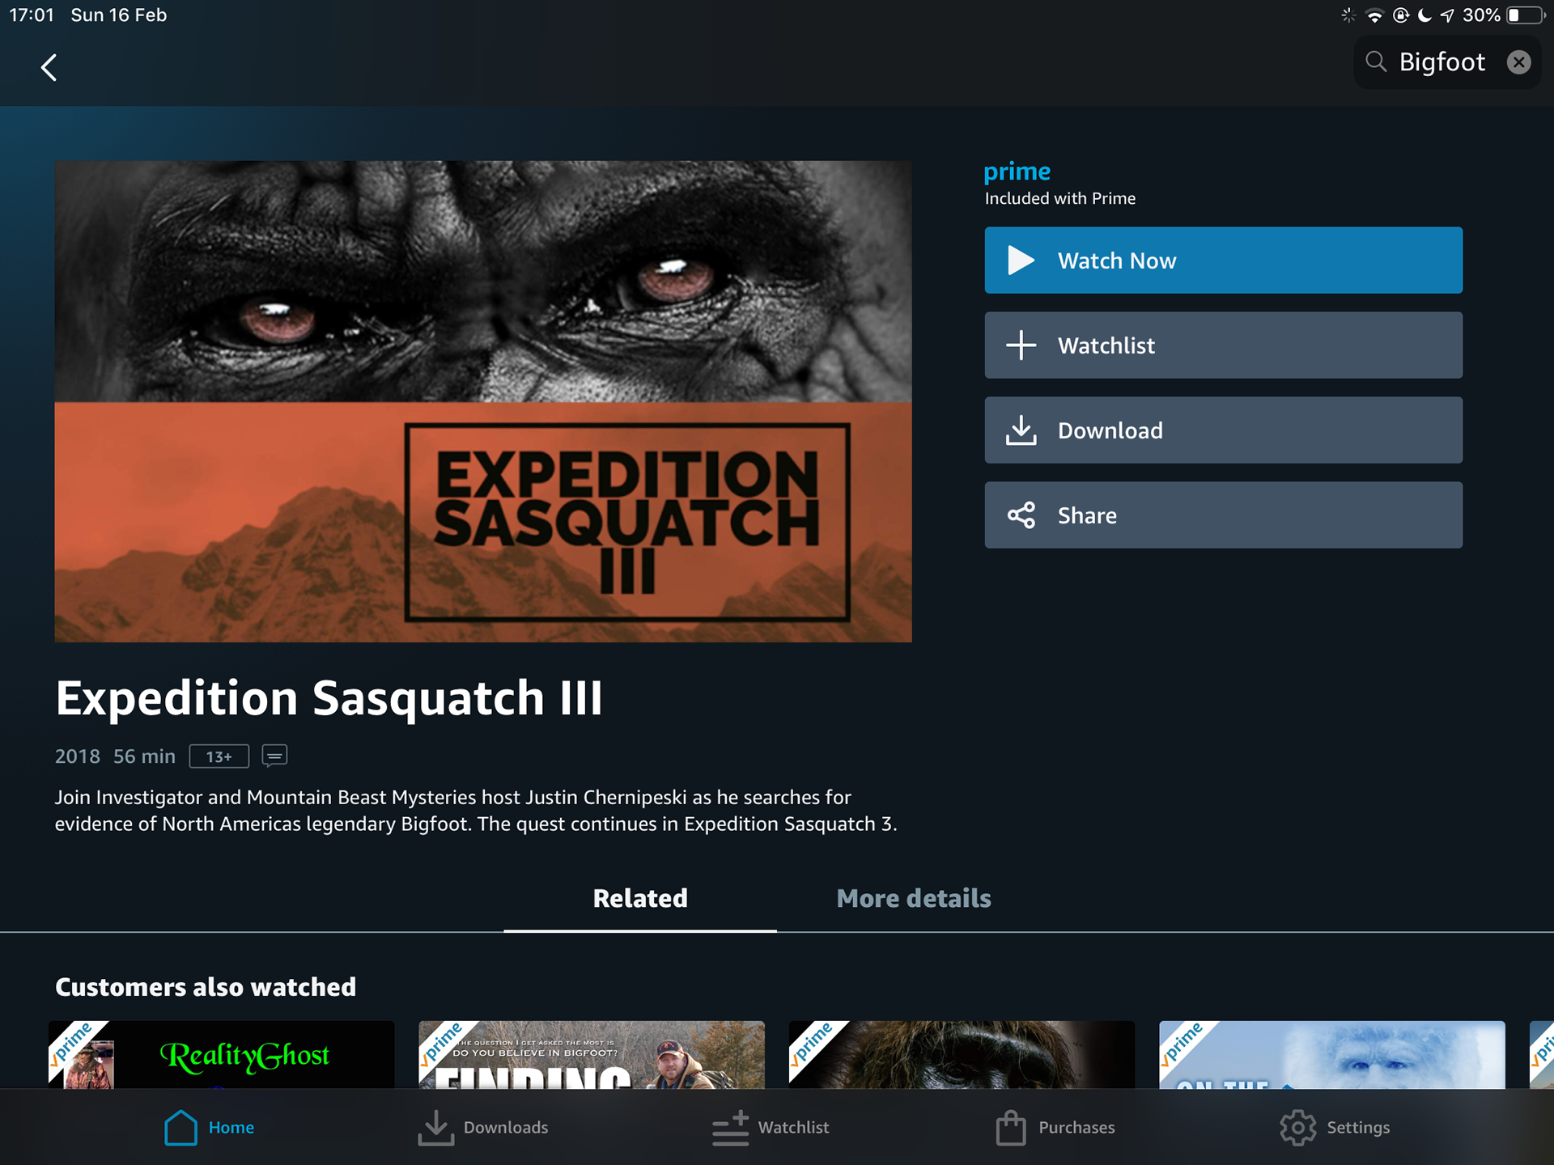This screenshot has width=1554, height=1165.
Task: Open Watchlist in bottom navigation
Action: point(771,1127)
